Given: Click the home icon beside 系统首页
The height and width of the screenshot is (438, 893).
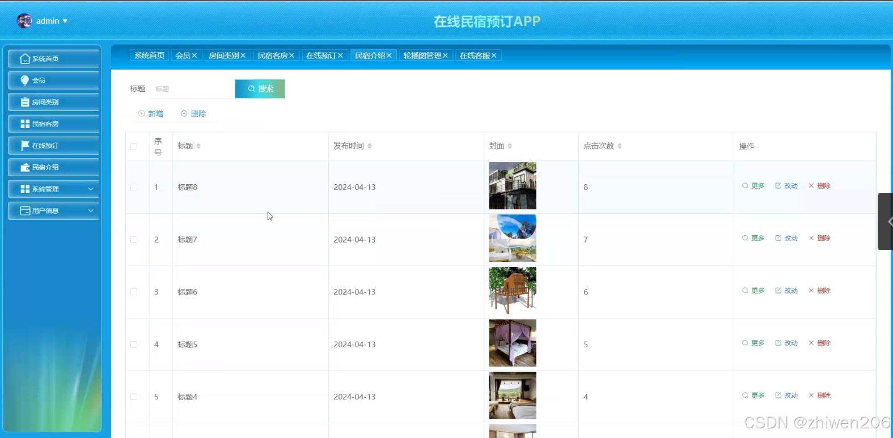Looking at the screenshot, I should [x=25, y=59].
